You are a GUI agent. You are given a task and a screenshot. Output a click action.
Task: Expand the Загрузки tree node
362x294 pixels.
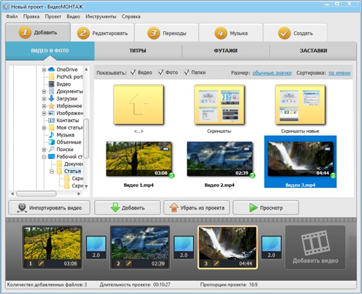[44, 98]
